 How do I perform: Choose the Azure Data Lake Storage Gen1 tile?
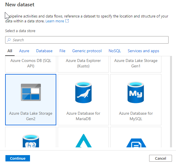136,64
